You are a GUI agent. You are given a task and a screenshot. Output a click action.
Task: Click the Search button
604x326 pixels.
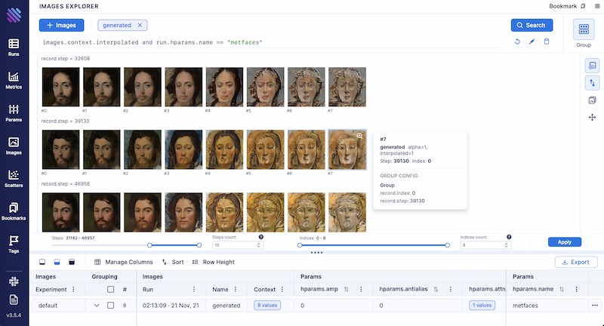532,25
